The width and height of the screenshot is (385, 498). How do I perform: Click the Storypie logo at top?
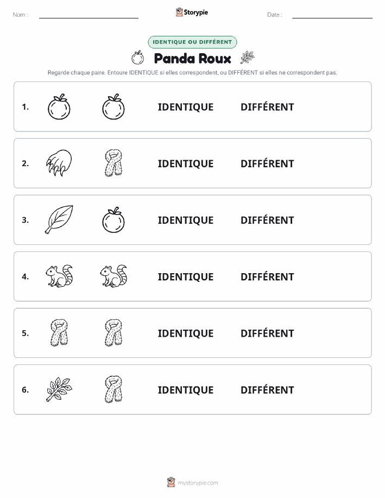[x=192, y=12]
